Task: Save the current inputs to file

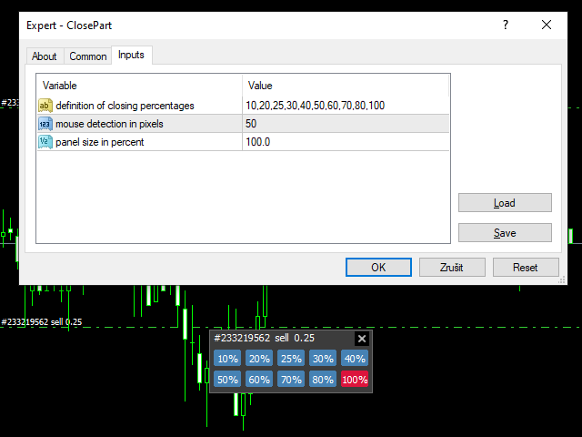Action: click(505, 233)
